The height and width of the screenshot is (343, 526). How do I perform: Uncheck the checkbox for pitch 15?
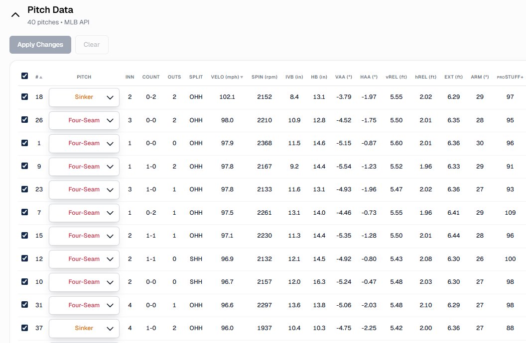point(24,235)
